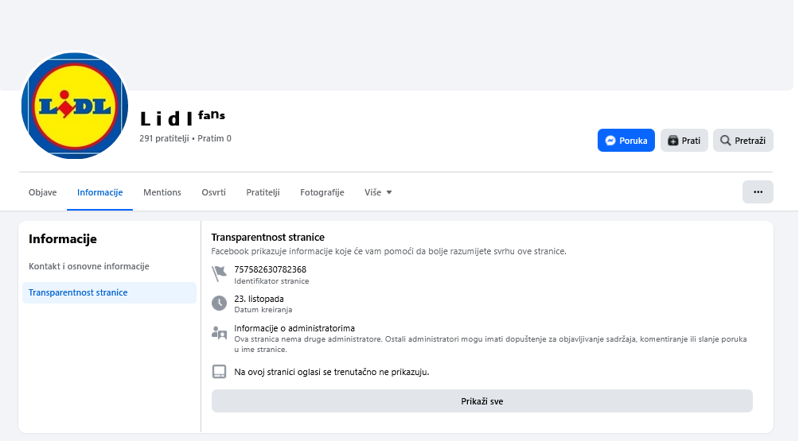Open the Pratitelji tab

coord(263,192)
